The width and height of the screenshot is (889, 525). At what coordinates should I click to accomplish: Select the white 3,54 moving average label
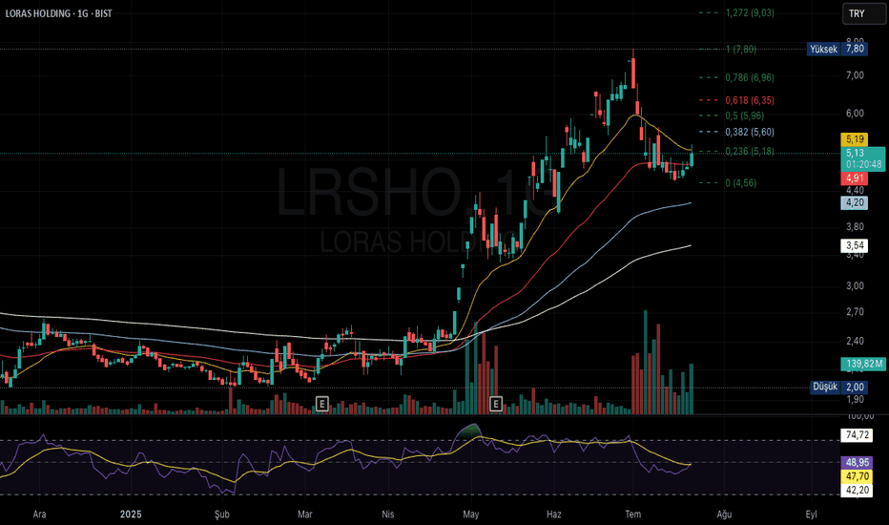pyautogui.click(x=855, y=245)
